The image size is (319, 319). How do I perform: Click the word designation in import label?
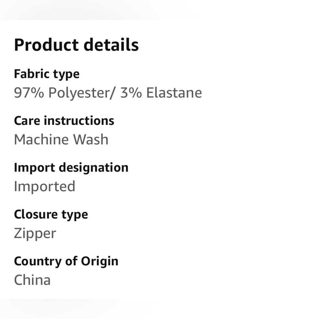pyautogui.click(x=93, y=168)
